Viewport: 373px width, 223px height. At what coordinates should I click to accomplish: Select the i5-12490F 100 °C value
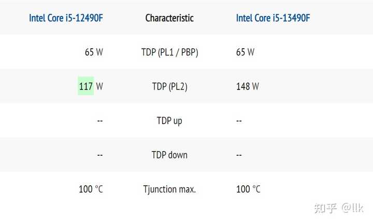point(91,189)
